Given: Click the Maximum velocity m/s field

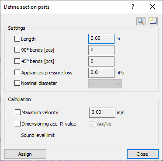Looking at the screenshot, I should tap(102, 112).
